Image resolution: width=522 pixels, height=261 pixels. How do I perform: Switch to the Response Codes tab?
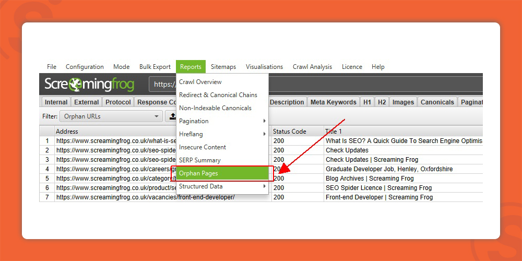tap(156, 102)
